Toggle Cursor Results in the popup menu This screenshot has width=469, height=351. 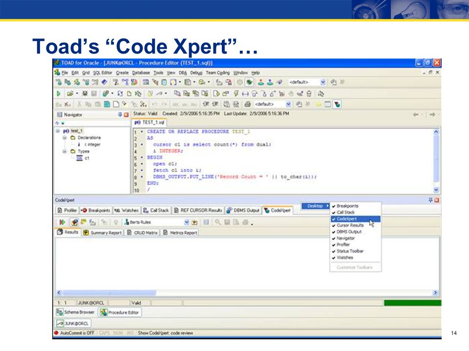(355, 225)
